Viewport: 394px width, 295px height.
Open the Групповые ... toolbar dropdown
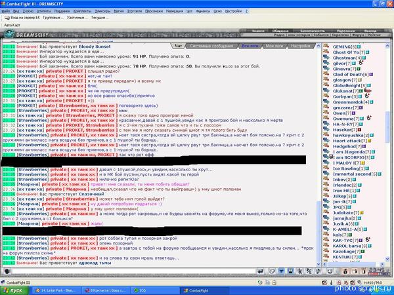click(53, 18)
